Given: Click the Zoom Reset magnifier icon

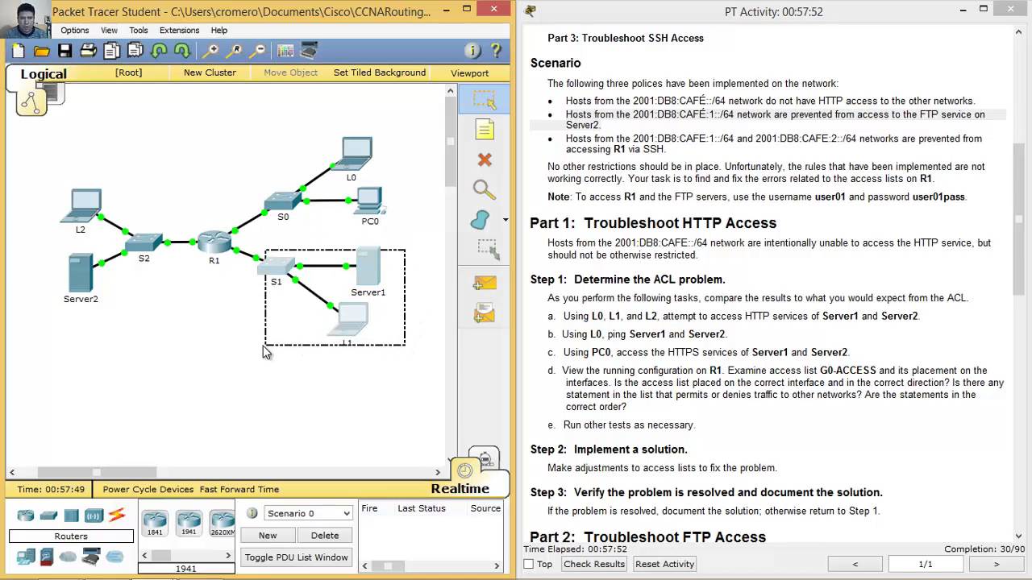Looking at the screenshot, I should pyautogui.click(x=235, y=51).
